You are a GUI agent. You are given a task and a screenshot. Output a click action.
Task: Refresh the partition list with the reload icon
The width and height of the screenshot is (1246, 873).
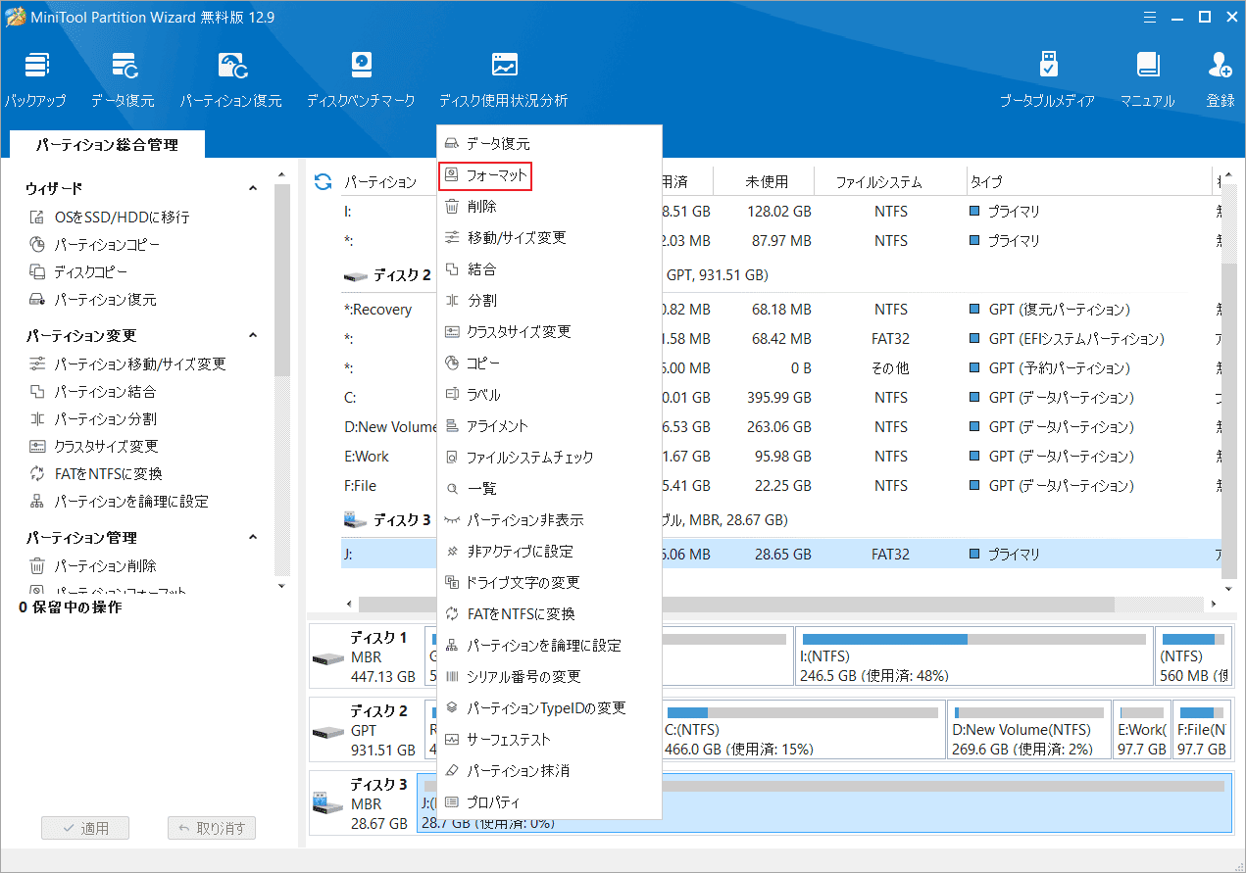(323, 181)
